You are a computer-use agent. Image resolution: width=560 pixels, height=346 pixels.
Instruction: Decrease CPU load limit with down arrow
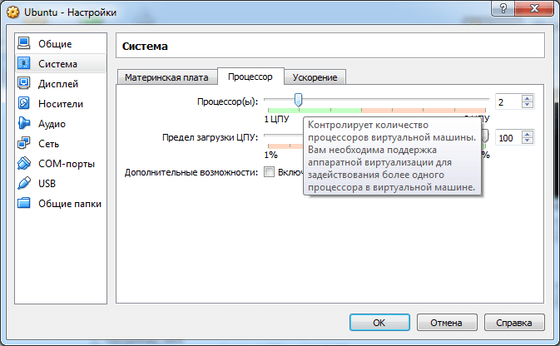(528, 141)
